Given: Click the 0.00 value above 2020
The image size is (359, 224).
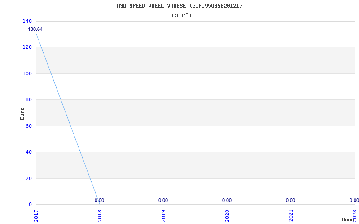Looking at the screenshot, I should pyautogui.click(x=227, y=200).
